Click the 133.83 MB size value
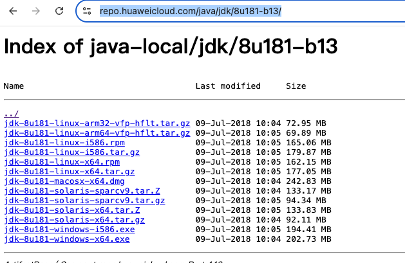 click(x=308, y=210)
